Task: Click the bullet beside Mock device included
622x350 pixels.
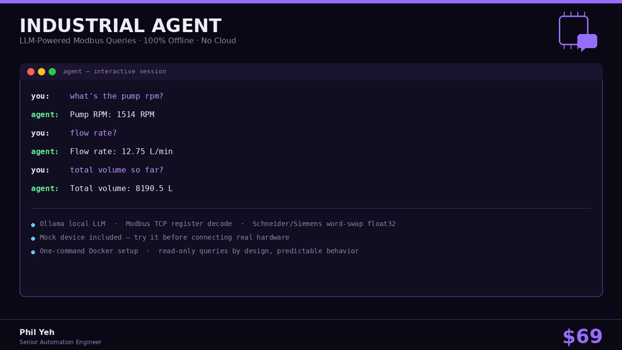Action: (x=33, y=238)
